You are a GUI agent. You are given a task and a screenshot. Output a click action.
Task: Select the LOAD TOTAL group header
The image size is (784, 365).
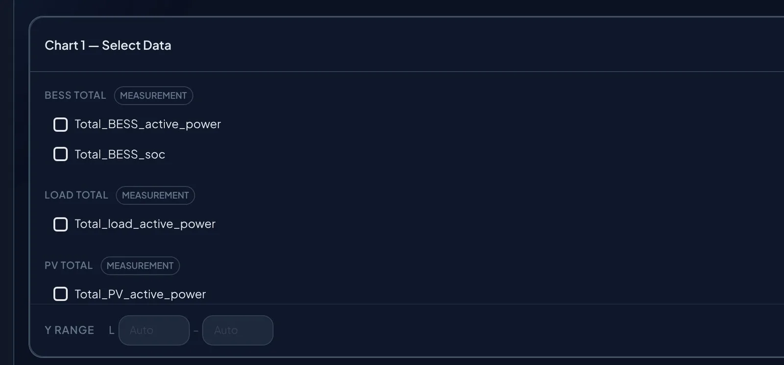tap(76, 195)
